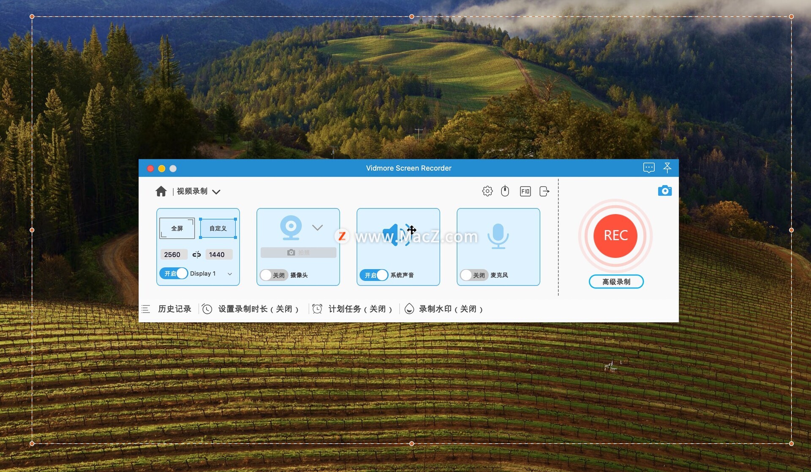The width and height of the screenshot is (811, 472).
Task: Open 高级录制 advanced recording
Action: point(616,282)
